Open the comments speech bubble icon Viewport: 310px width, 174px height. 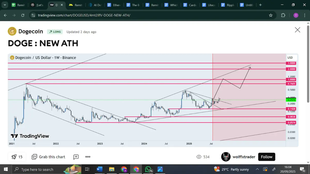point(76,157)
